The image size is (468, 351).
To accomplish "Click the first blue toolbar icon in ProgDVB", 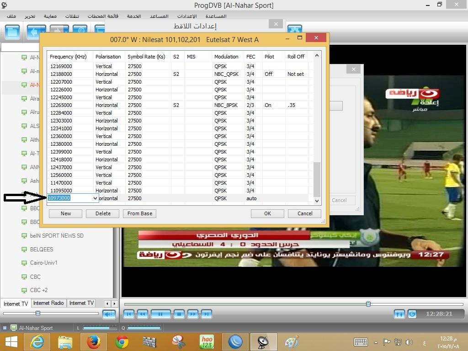I will [x=12, y=32].
